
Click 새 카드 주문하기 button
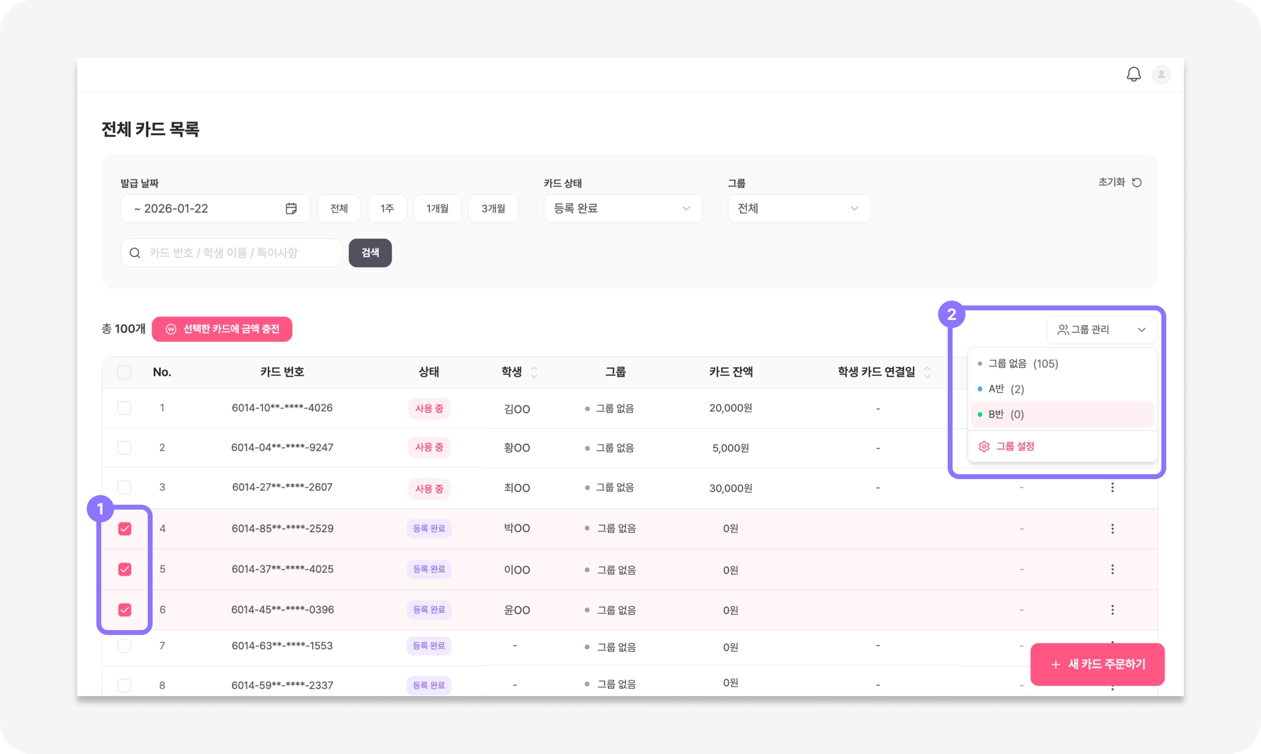point(1097,664)
